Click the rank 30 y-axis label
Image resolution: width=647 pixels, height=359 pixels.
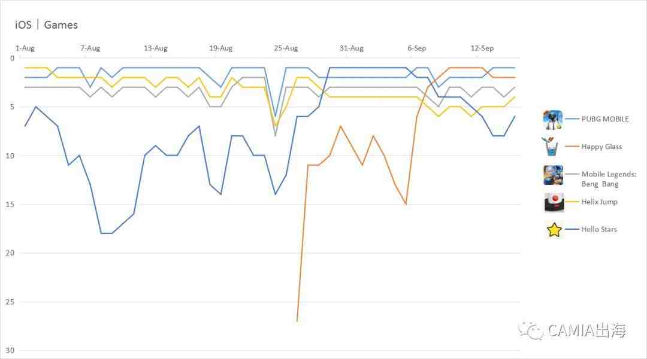(10, 351)
